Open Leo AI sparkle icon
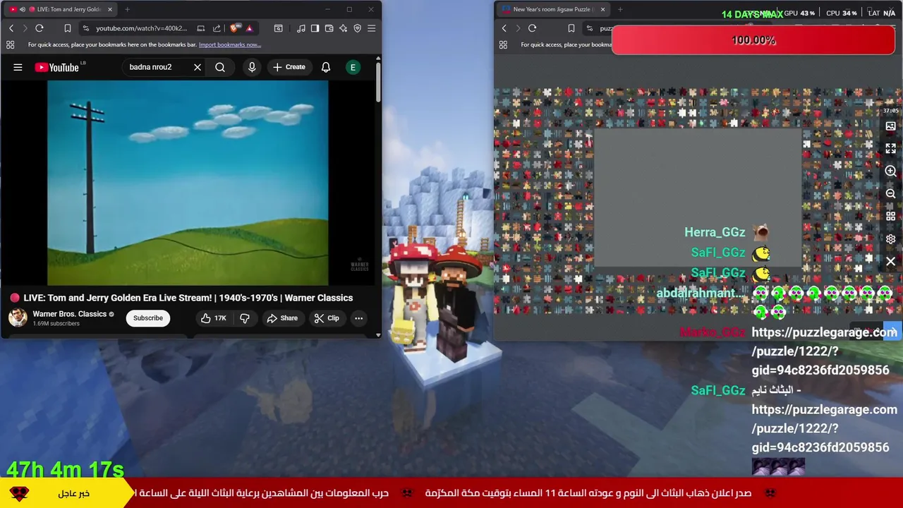903x508 pixels. (x=343, y=28)
